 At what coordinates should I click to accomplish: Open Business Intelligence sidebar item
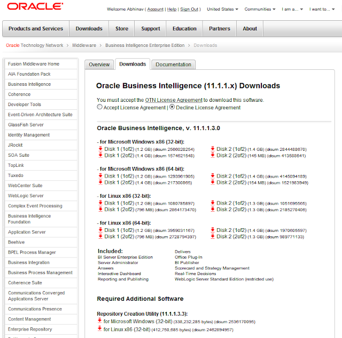tap(41, 84)
